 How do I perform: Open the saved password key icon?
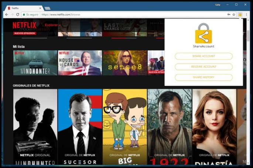point(229,14)
